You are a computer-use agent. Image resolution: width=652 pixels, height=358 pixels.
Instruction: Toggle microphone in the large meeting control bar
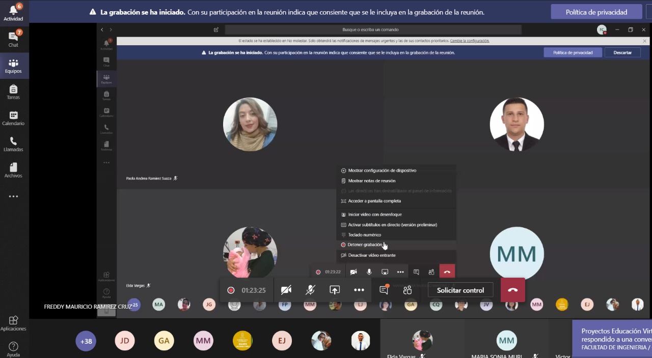pyautogui.click(x=310, y=290)
